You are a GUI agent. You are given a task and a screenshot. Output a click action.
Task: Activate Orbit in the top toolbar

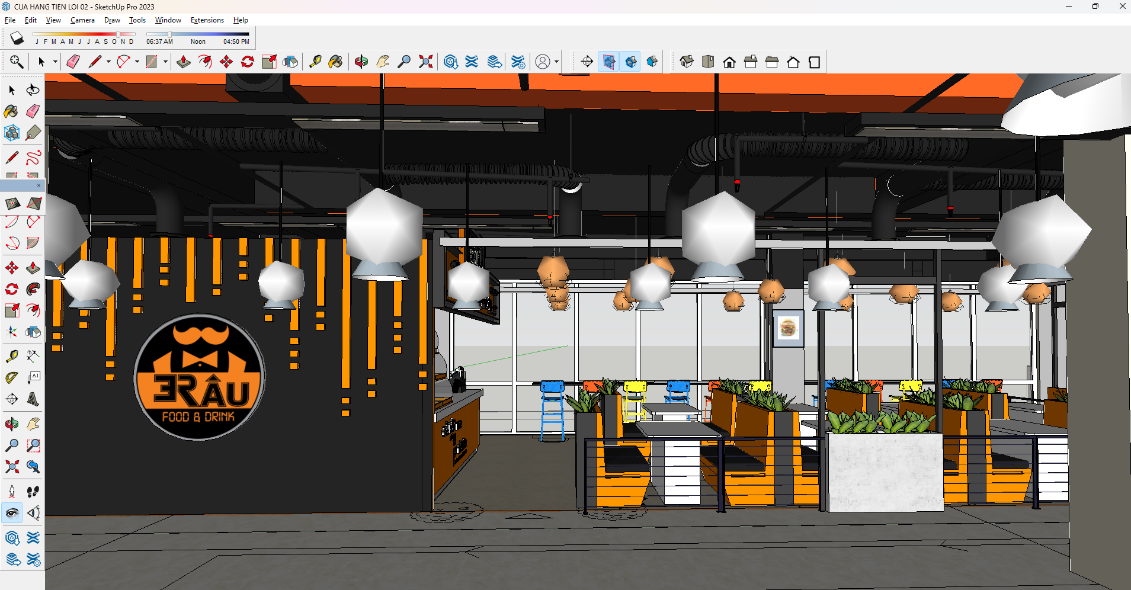(361, 62)
